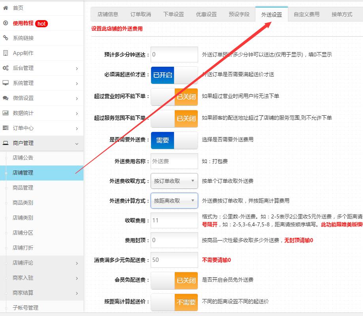
Task: Expand 微信设置 chevron
Action: 77,98
